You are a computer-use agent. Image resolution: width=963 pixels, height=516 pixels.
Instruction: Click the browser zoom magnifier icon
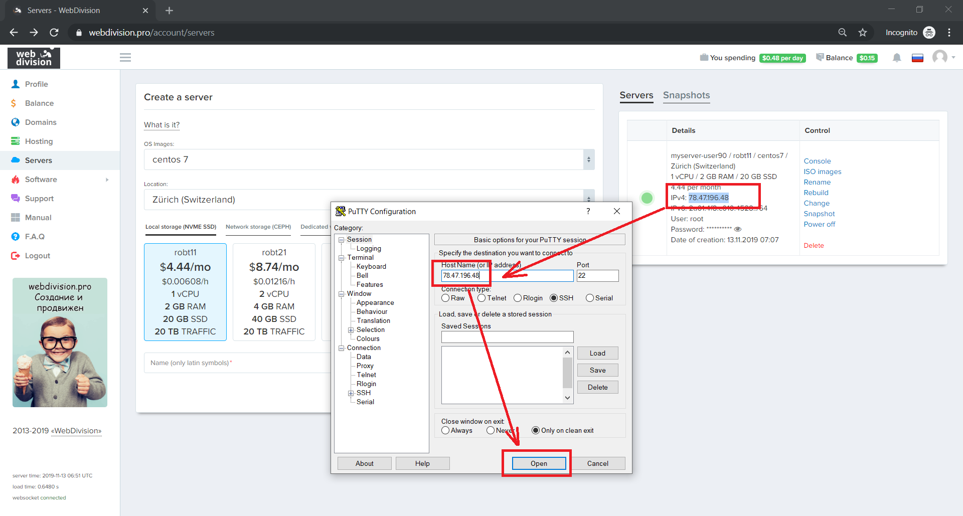pos(843,33)
